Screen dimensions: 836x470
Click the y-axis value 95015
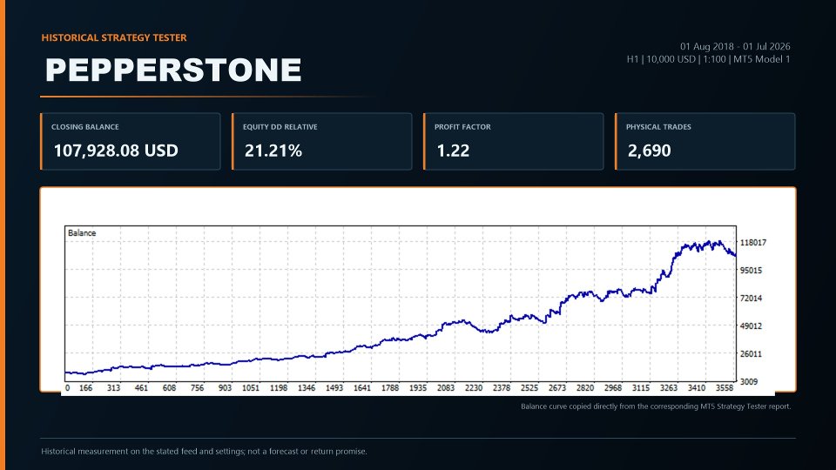[x=751, y=270]
